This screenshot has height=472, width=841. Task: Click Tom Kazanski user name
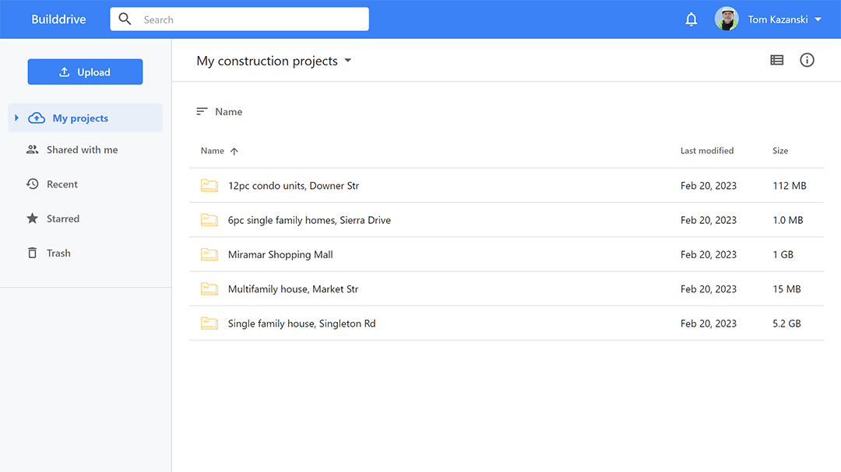tap(778, 19)
